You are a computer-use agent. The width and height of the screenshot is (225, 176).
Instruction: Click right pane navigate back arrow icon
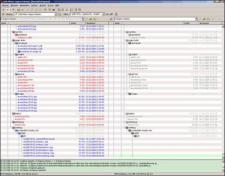[213, 19]
